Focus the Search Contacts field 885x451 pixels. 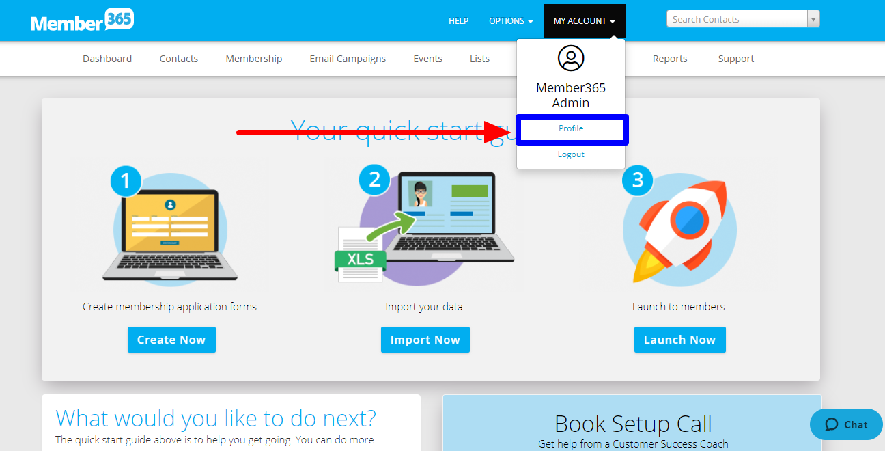(x=737, y=19)
